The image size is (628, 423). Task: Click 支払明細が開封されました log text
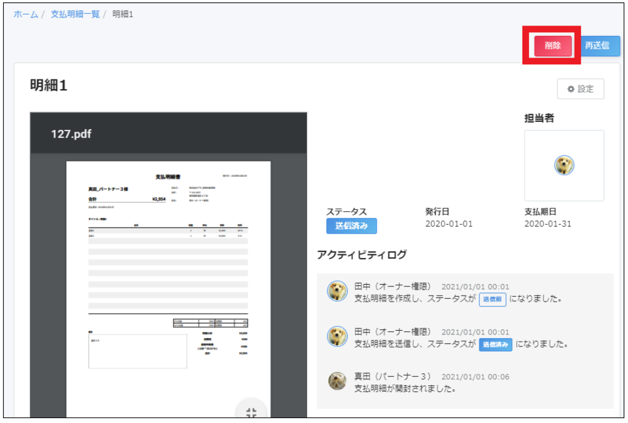[405, 388]
